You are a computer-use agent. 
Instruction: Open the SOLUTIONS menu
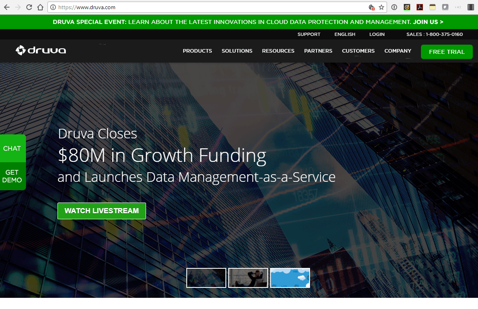tap(237, 51)
